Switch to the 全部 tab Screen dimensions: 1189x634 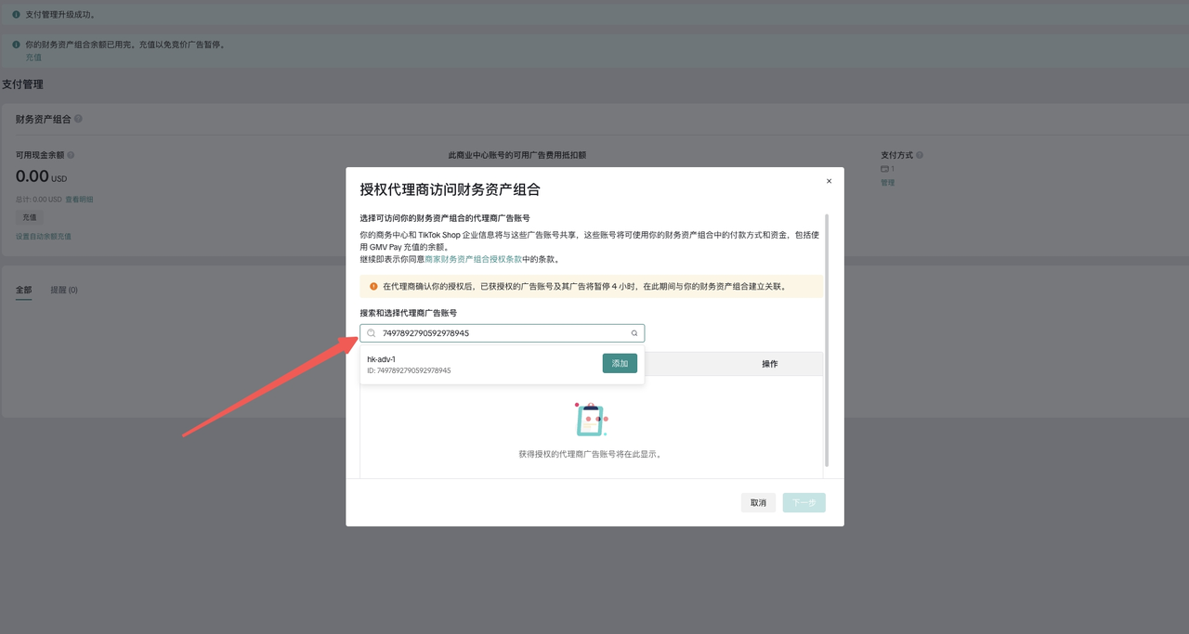click(24, 290)
